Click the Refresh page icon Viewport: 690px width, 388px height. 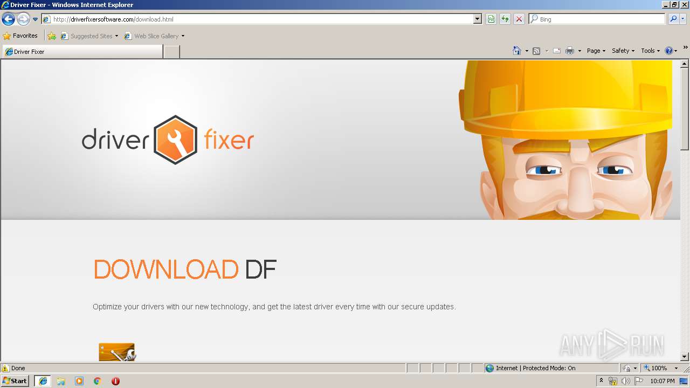point(505,19)
